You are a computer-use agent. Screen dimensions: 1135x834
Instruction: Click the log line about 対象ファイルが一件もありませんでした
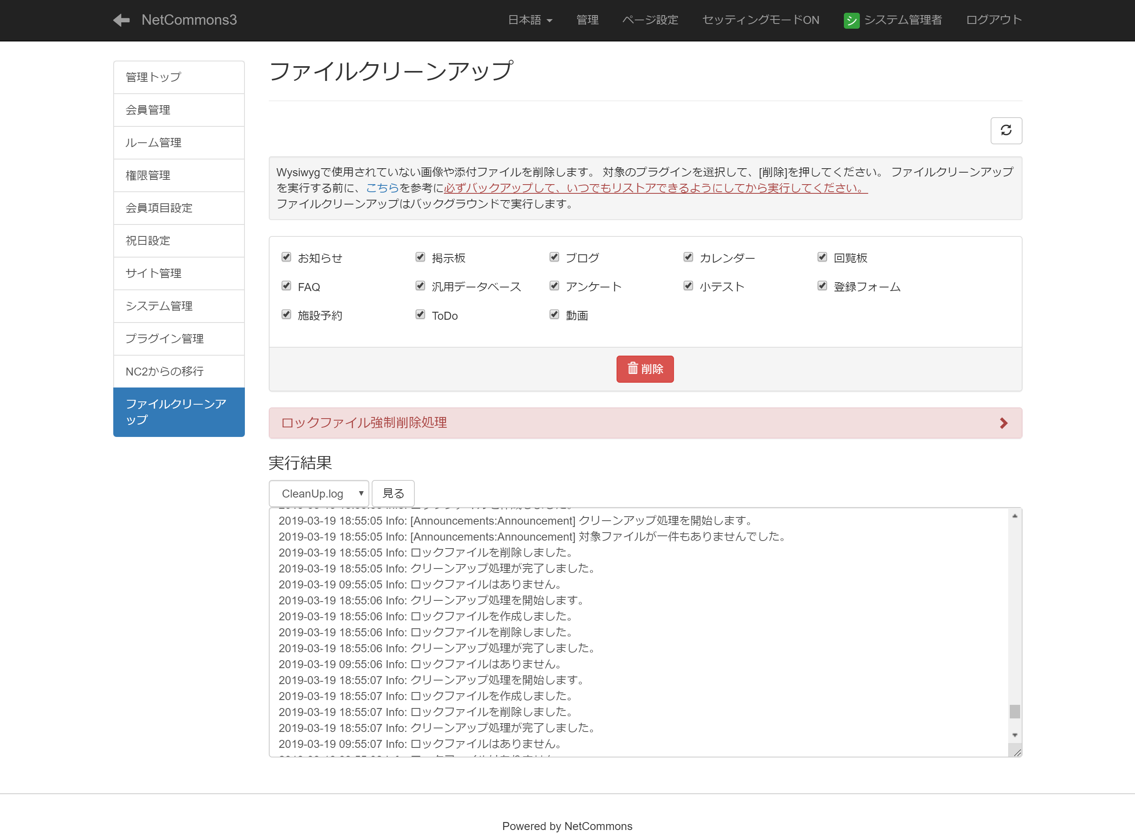coord(534,537)
